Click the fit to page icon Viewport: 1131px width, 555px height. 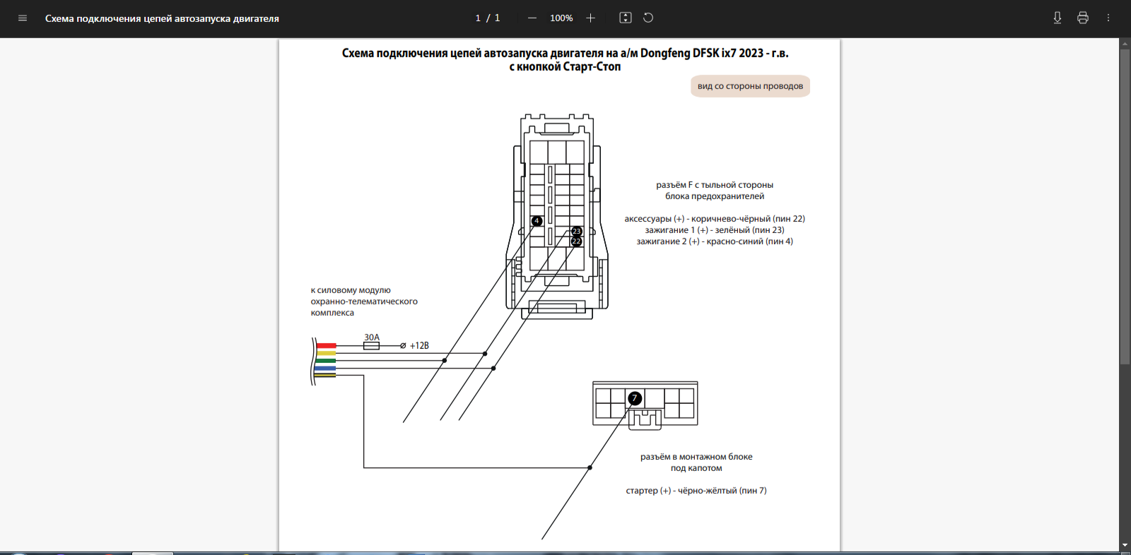(x=626, y=18)
